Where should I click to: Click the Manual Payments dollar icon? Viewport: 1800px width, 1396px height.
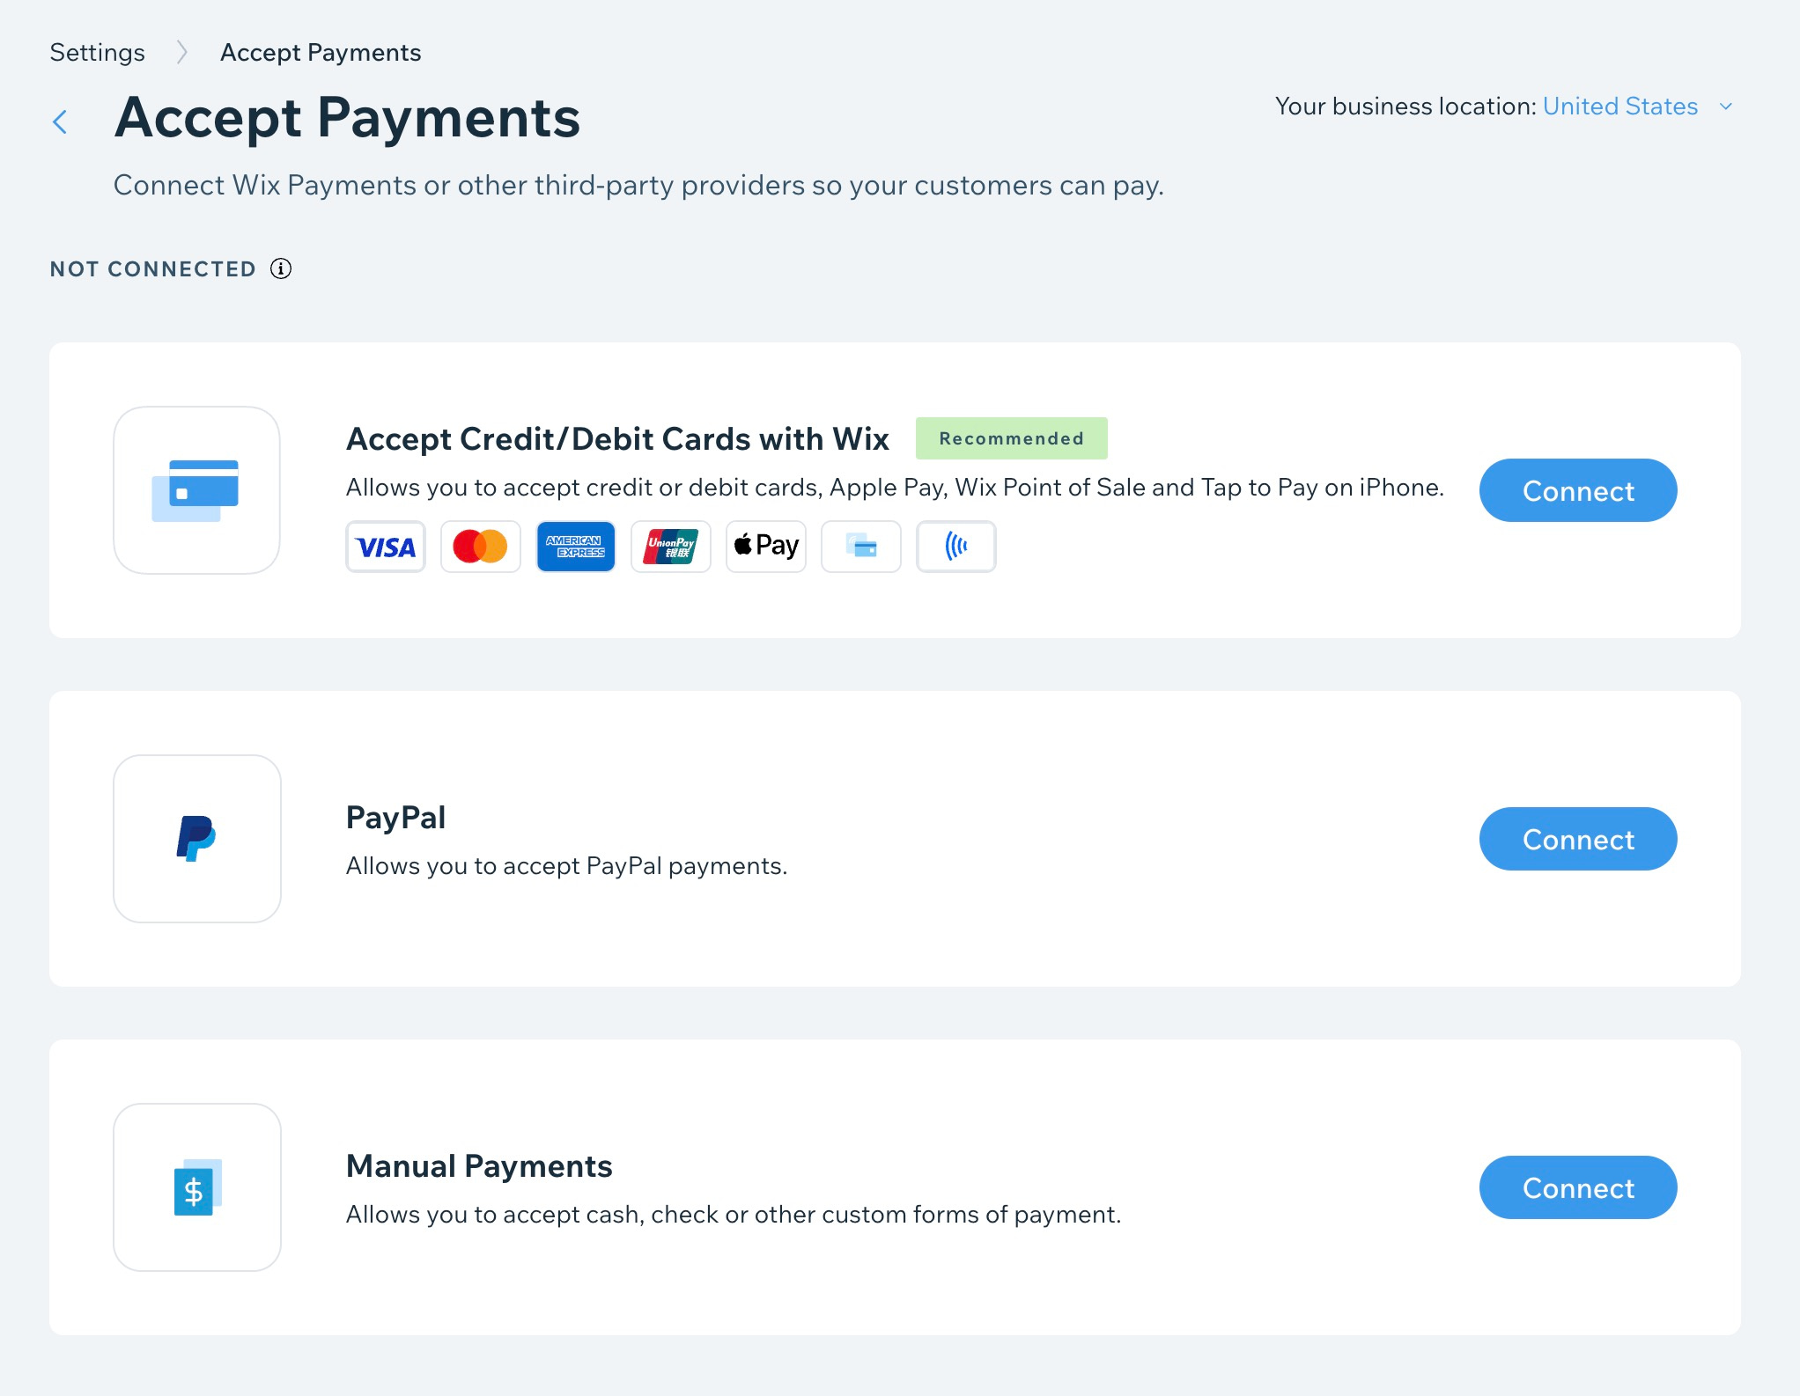point(196,1187)
